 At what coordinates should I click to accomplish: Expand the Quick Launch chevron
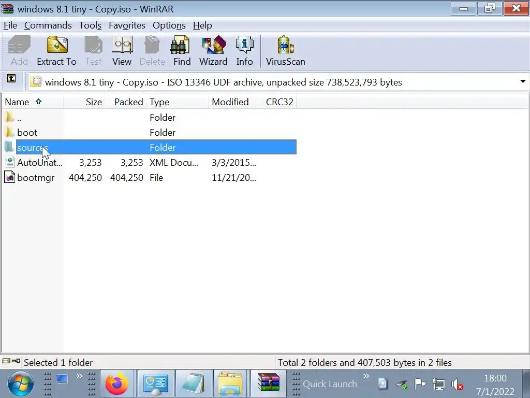point(366,376)
